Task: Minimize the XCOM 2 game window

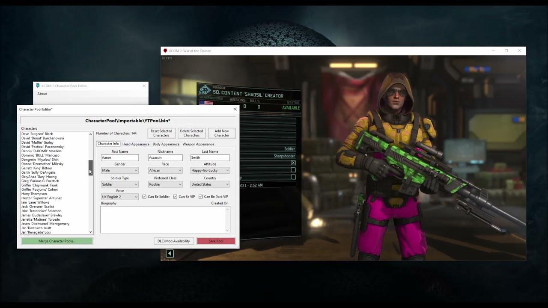Action: point(493,50)
